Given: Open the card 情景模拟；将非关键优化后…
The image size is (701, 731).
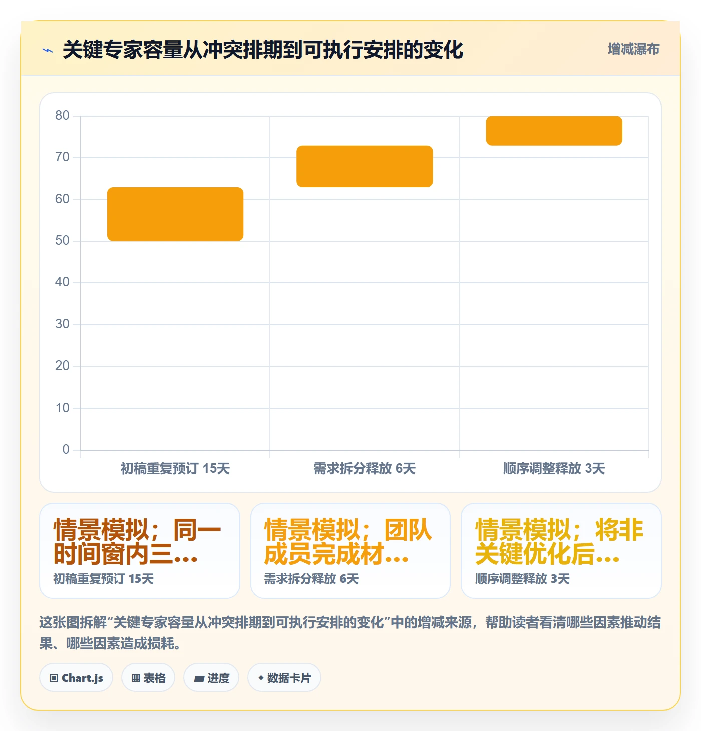Looking at the screenshot, I should (x=561, y=551).
